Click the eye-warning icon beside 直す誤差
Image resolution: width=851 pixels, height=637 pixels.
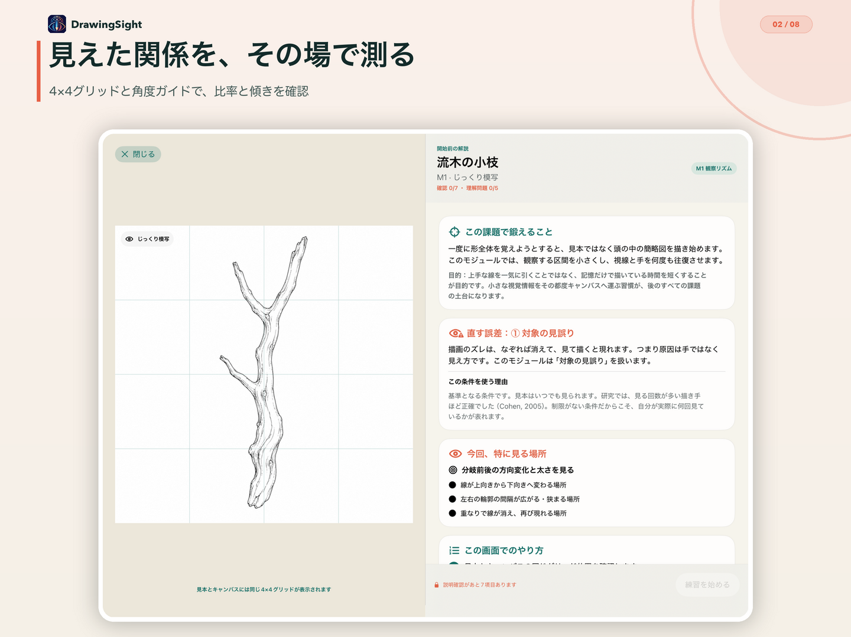tap(456, 334)
